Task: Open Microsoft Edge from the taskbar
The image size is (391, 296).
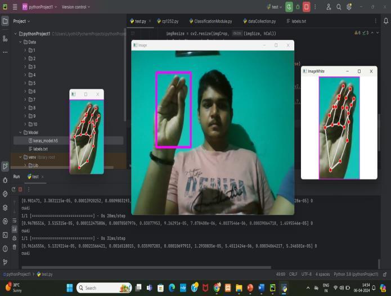Action: [172, 288]
